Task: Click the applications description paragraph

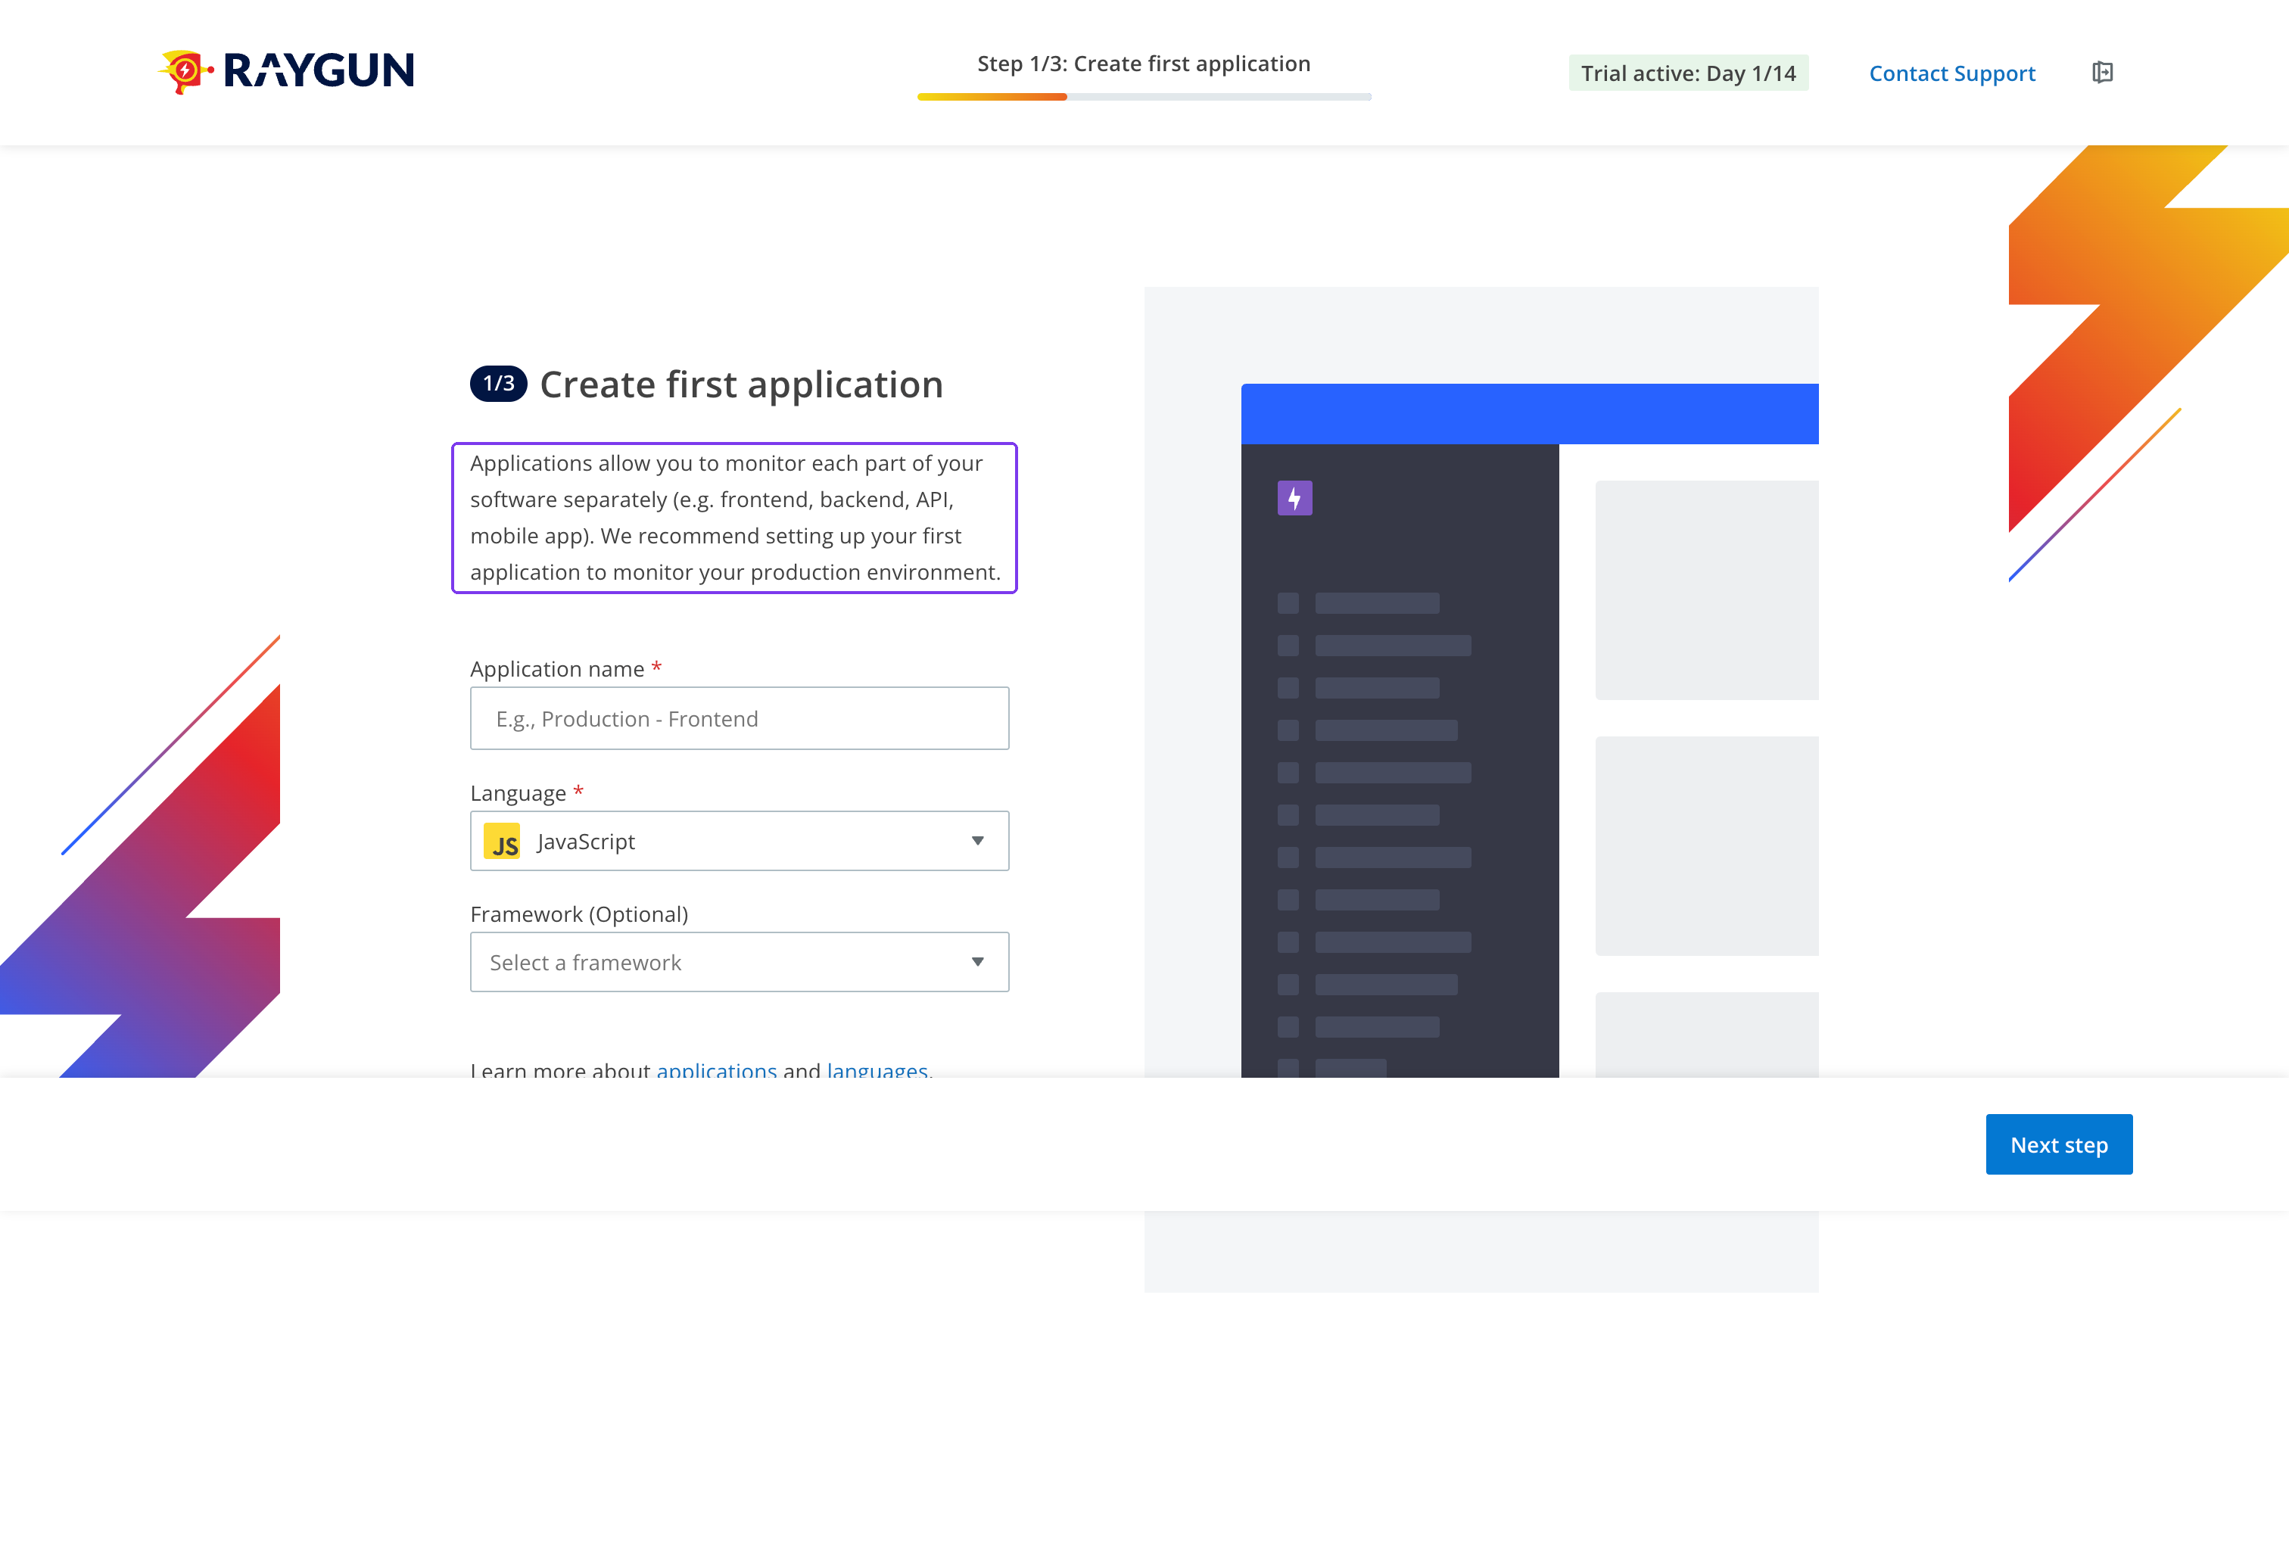Action: [735, 518]
